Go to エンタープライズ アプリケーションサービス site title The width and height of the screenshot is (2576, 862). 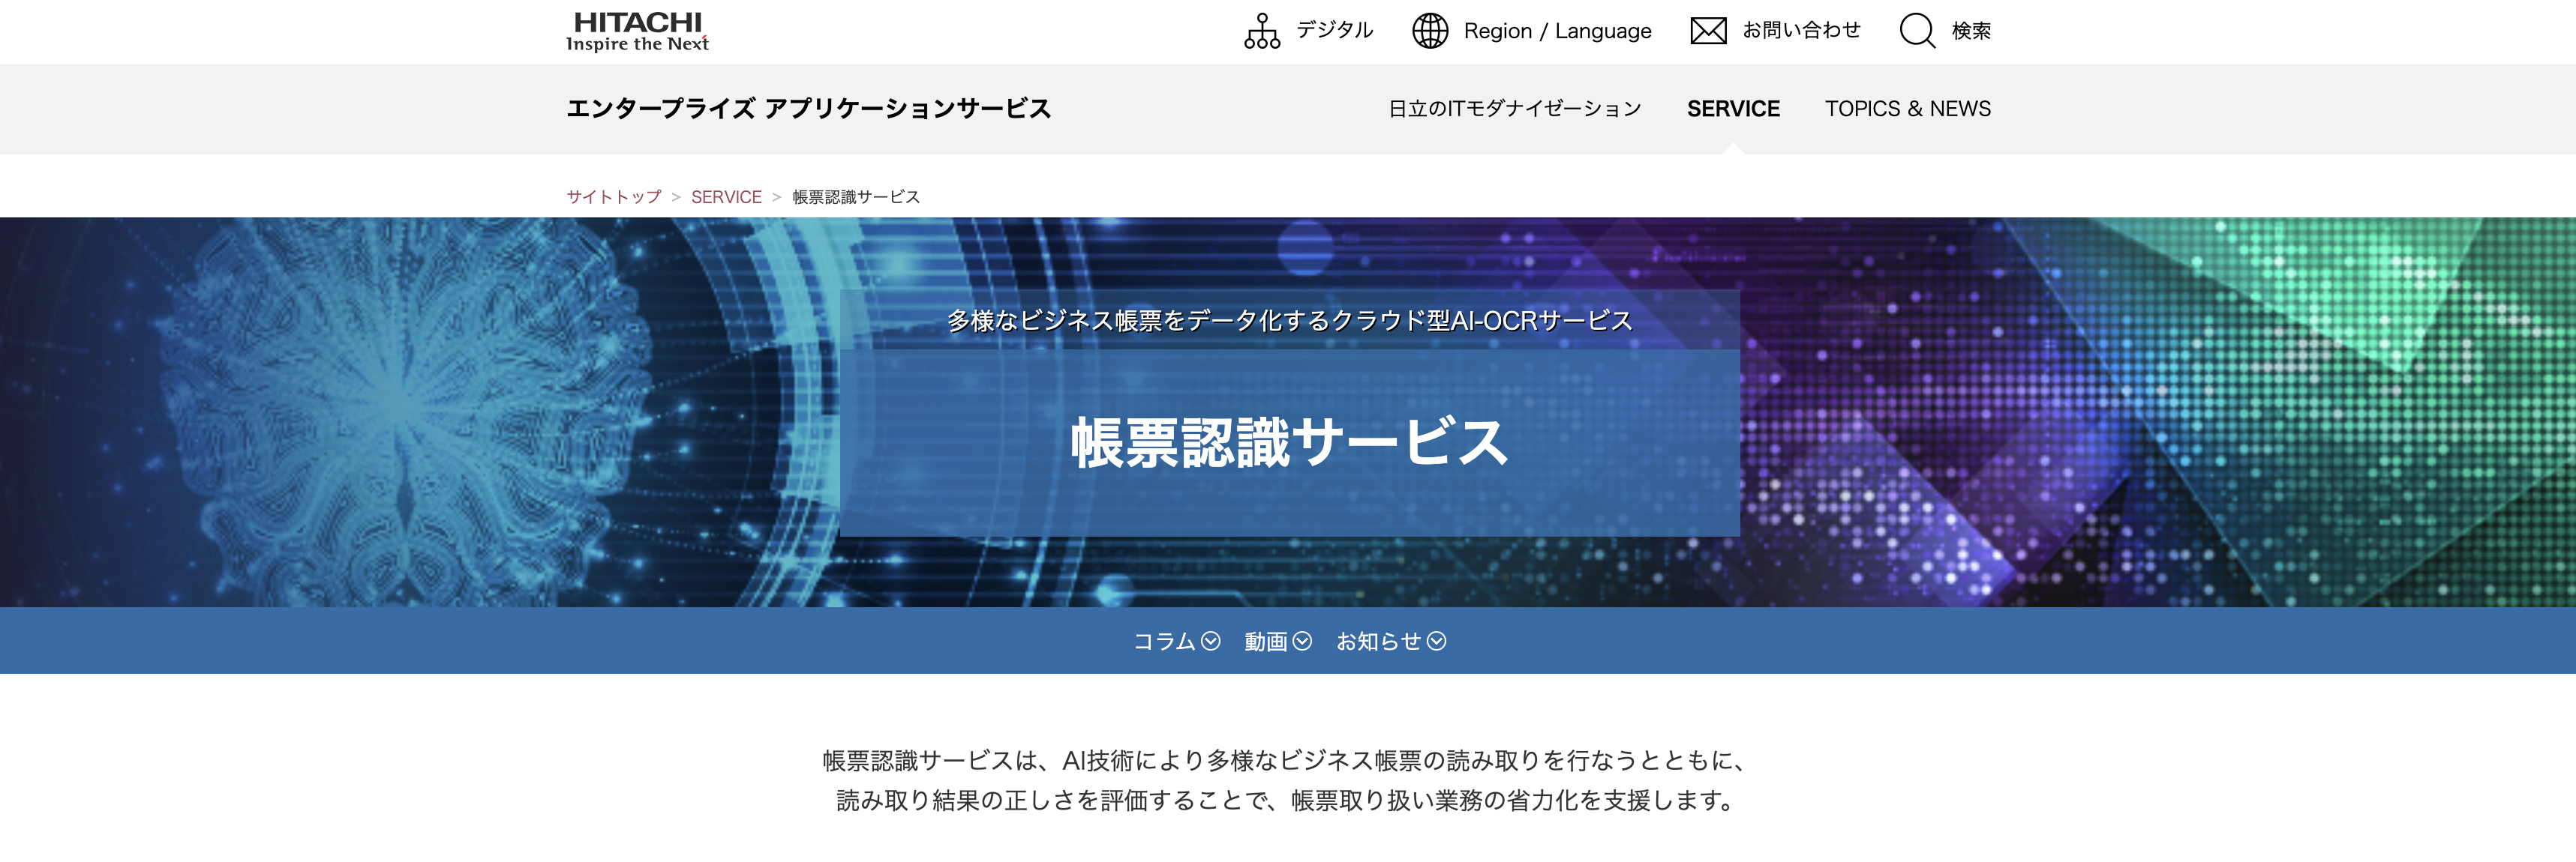coord(809,109)
